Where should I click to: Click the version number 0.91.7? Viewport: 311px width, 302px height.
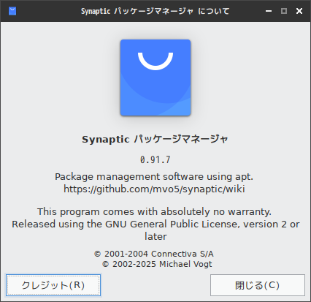pyautogui.click(x=155, y=160)
